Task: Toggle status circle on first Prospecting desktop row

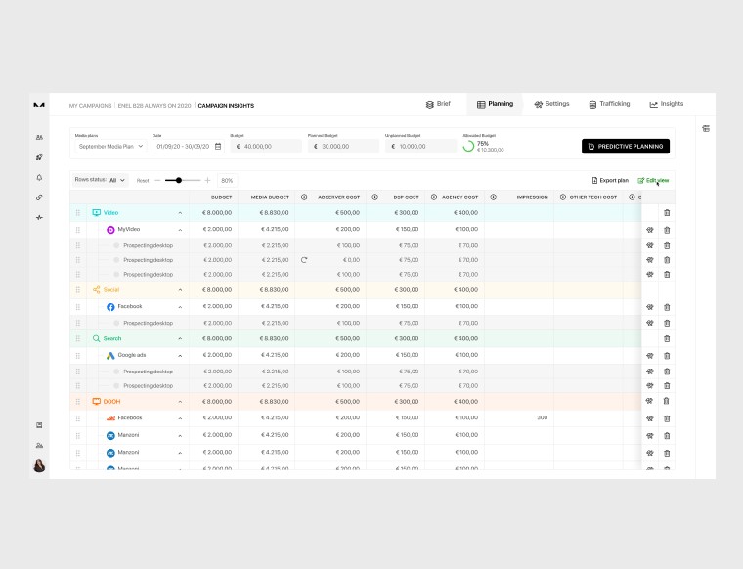Action: tap(116, 245)
